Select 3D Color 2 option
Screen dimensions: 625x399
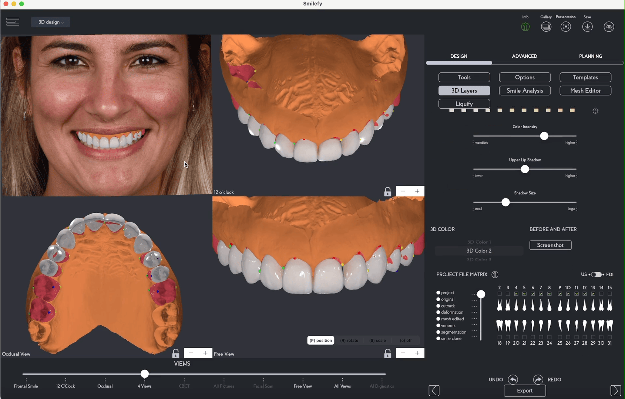click(x=479, y=250)
